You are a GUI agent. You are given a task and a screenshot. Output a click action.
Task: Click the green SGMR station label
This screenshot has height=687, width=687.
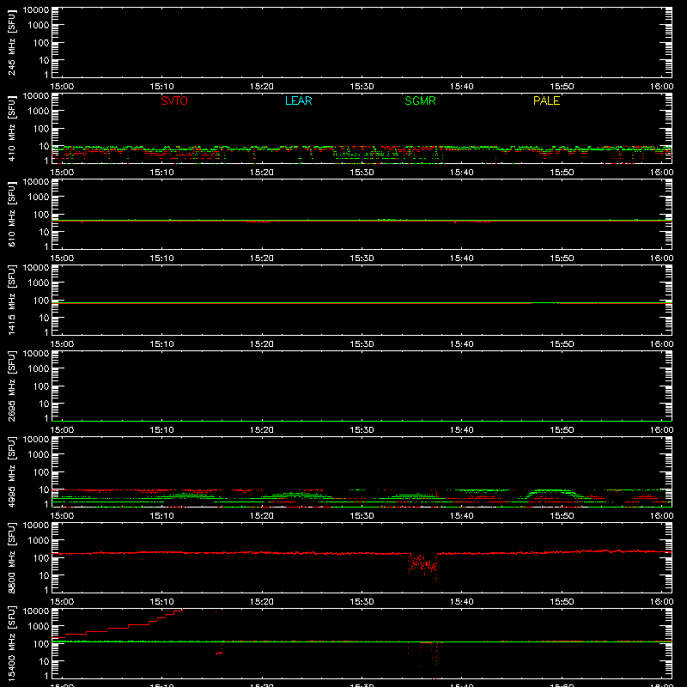(420, 100)
